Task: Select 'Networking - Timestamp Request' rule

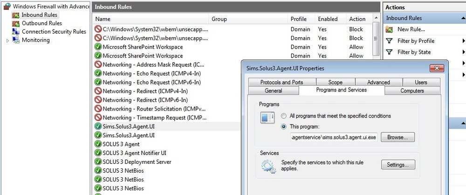Action: (154, 118)
